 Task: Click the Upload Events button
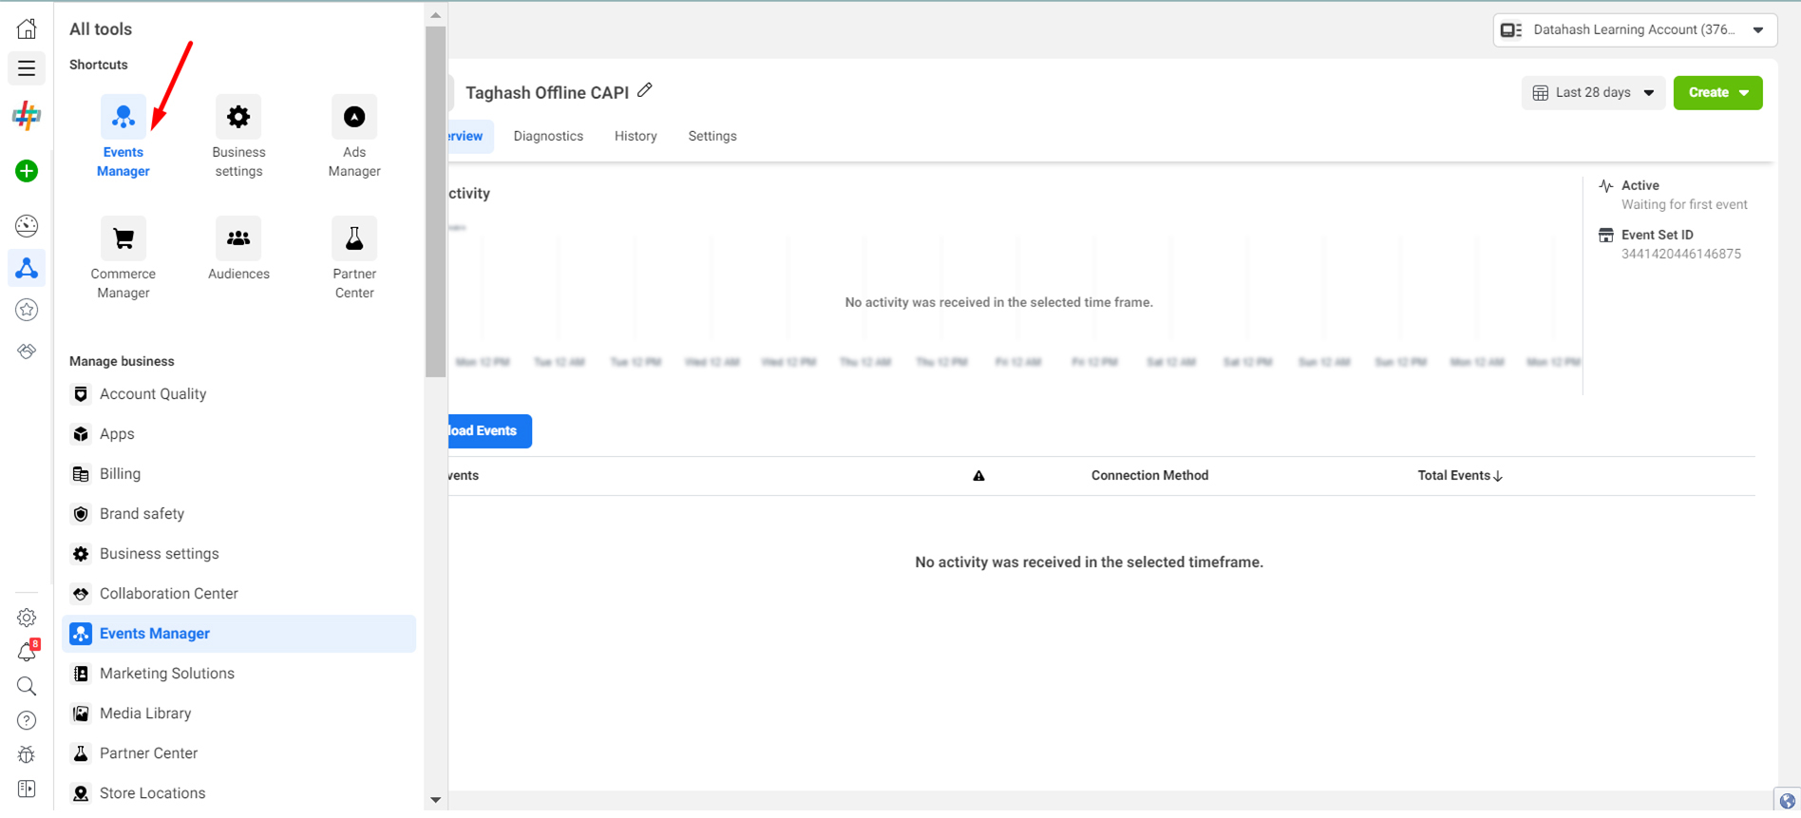point(489,431)
